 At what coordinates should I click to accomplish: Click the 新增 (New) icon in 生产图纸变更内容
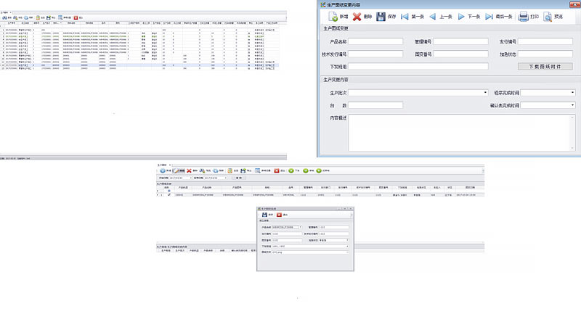tap(333, 16)
